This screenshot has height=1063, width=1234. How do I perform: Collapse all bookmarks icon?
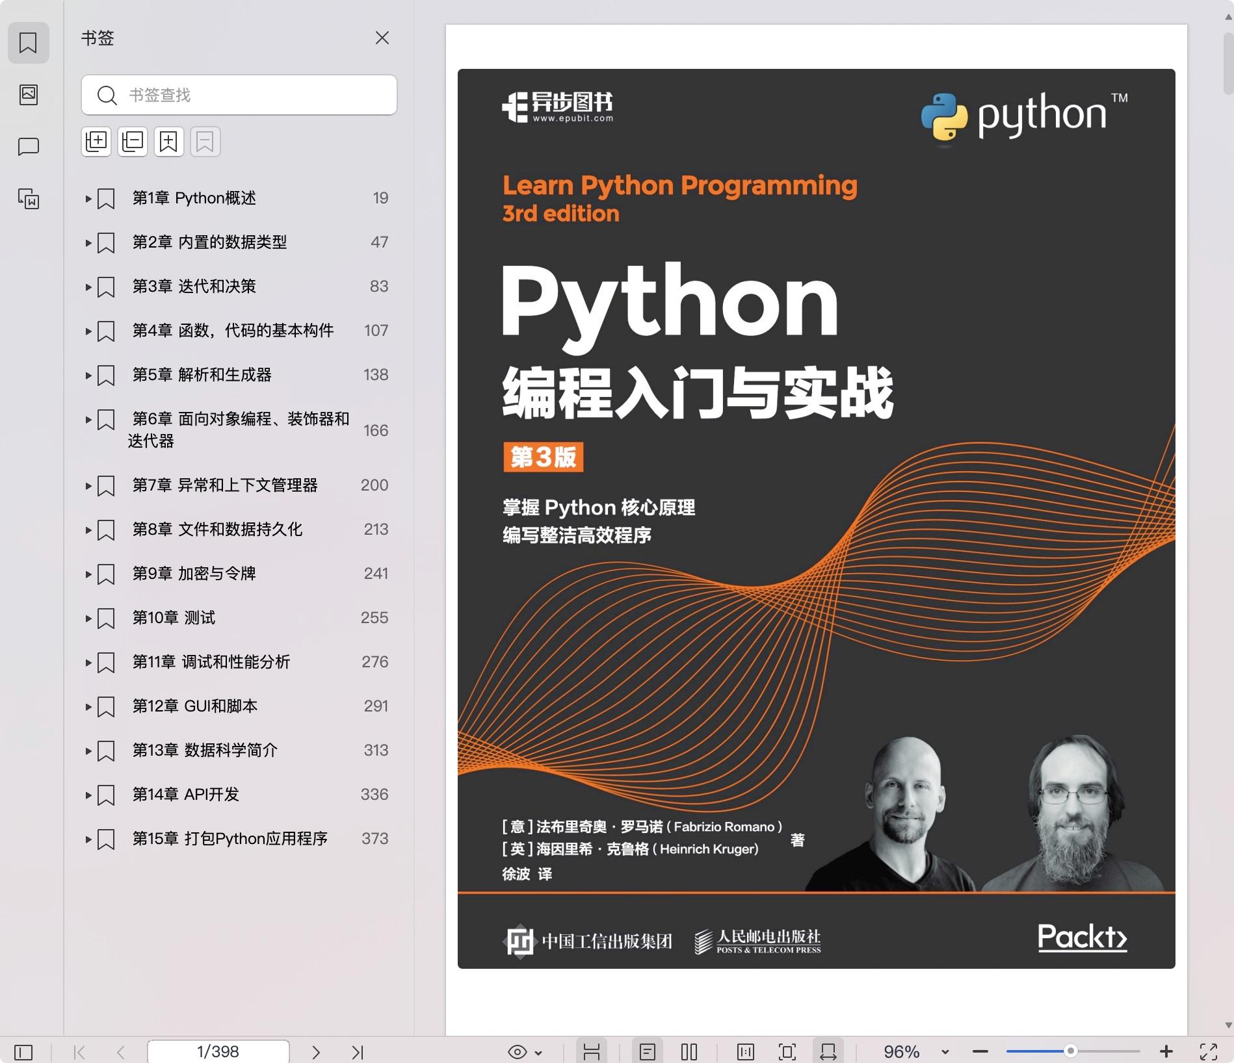click(133, 141)
